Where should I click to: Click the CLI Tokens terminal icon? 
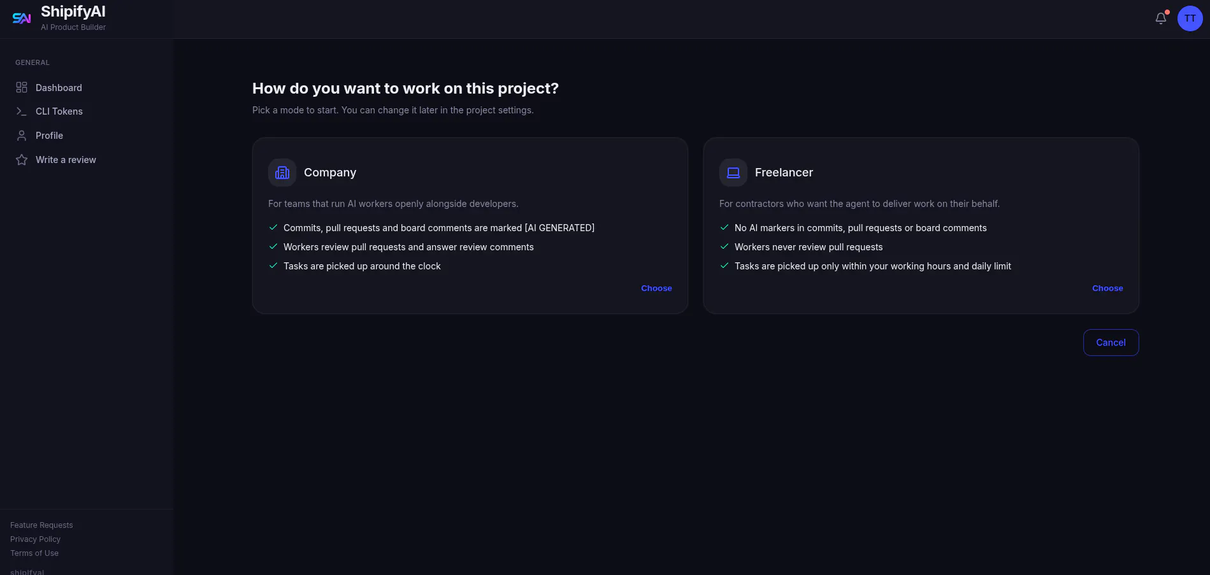pyautogui.click(x=22, y=111)
